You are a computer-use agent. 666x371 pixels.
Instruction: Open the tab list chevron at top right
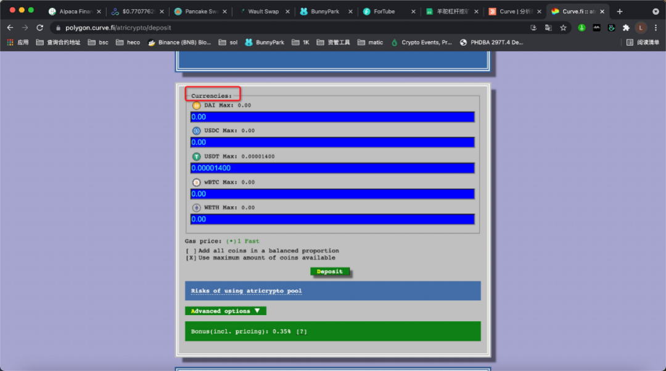tap(655, 12)
